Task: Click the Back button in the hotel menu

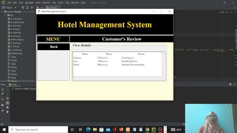Action: (x=53, y=47)
